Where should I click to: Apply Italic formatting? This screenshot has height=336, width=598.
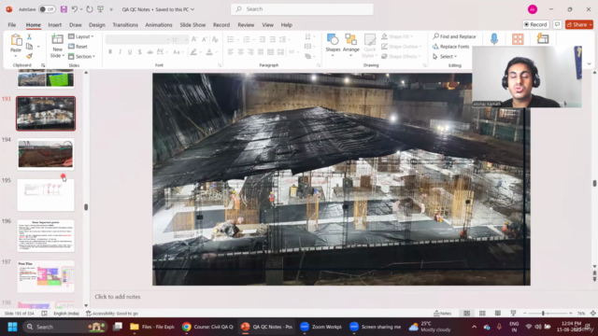(x=120, y=52)
